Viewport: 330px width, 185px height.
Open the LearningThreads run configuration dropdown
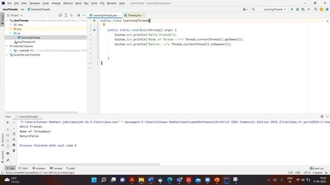(273, 9)
